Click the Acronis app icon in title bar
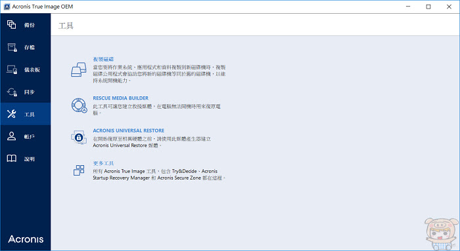The height and width of the screenshot is (251, 460). [x=7, y=7]
